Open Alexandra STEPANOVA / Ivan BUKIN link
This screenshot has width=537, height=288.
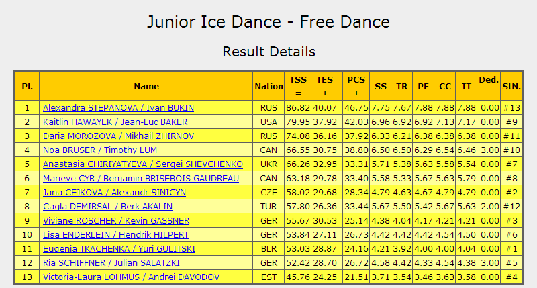[x=118, y=108]
